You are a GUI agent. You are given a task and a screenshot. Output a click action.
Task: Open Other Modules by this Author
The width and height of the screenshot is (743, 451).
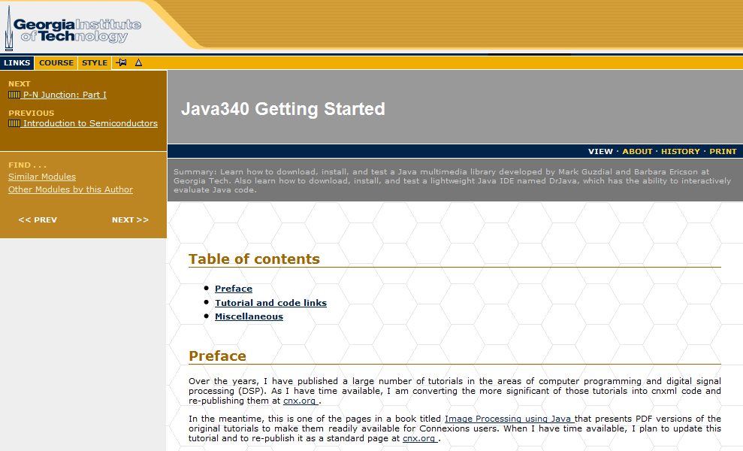pyautogui.click(x=70, y=189)
